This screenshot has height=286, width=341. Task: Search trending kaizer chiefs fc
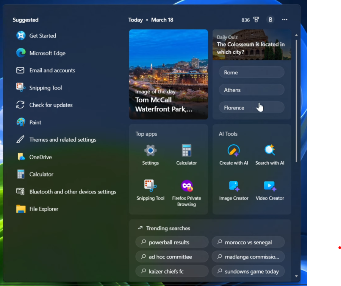point(172,271)
